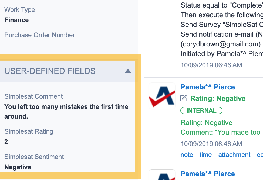Click the USER-DEFINED FIELDS section header text
Image resolution: width=263 pixels, height=180 pixels.
[x=50, y=71]
